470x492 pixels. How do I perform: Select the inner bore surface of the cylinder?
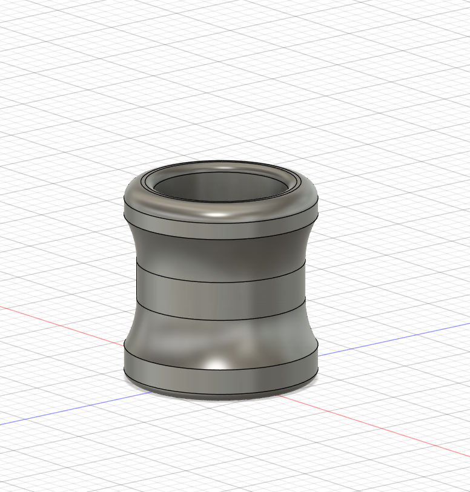(220, 188)
